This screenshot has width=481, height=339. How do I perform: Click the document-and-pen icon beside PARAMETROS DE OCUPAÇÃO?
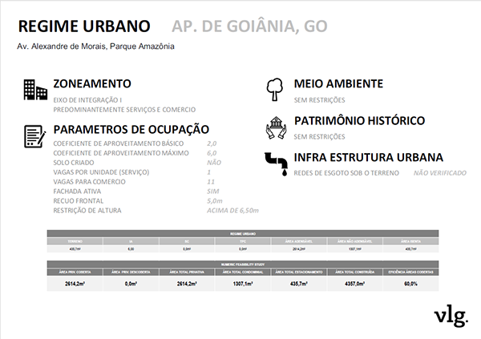(x=35, y=136)
